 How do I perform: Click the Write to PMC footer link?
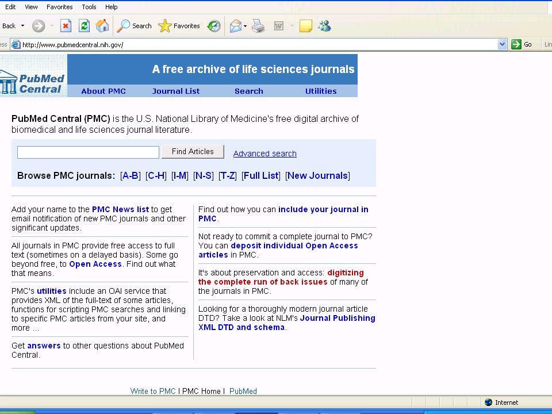click(x=153, y=391)
